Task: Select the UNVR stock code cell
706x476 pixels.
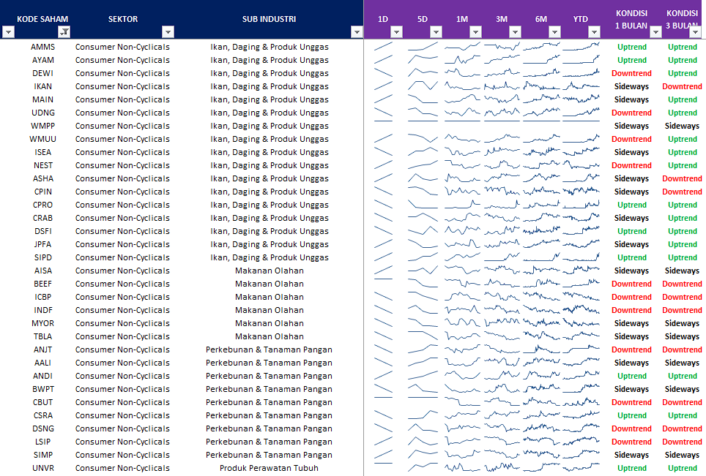Action: coord(42,468)
